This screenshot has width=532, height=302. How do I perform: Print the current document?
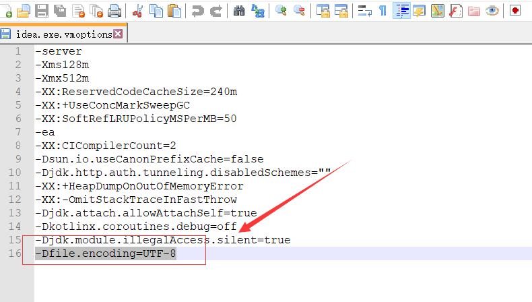(114, 11)
